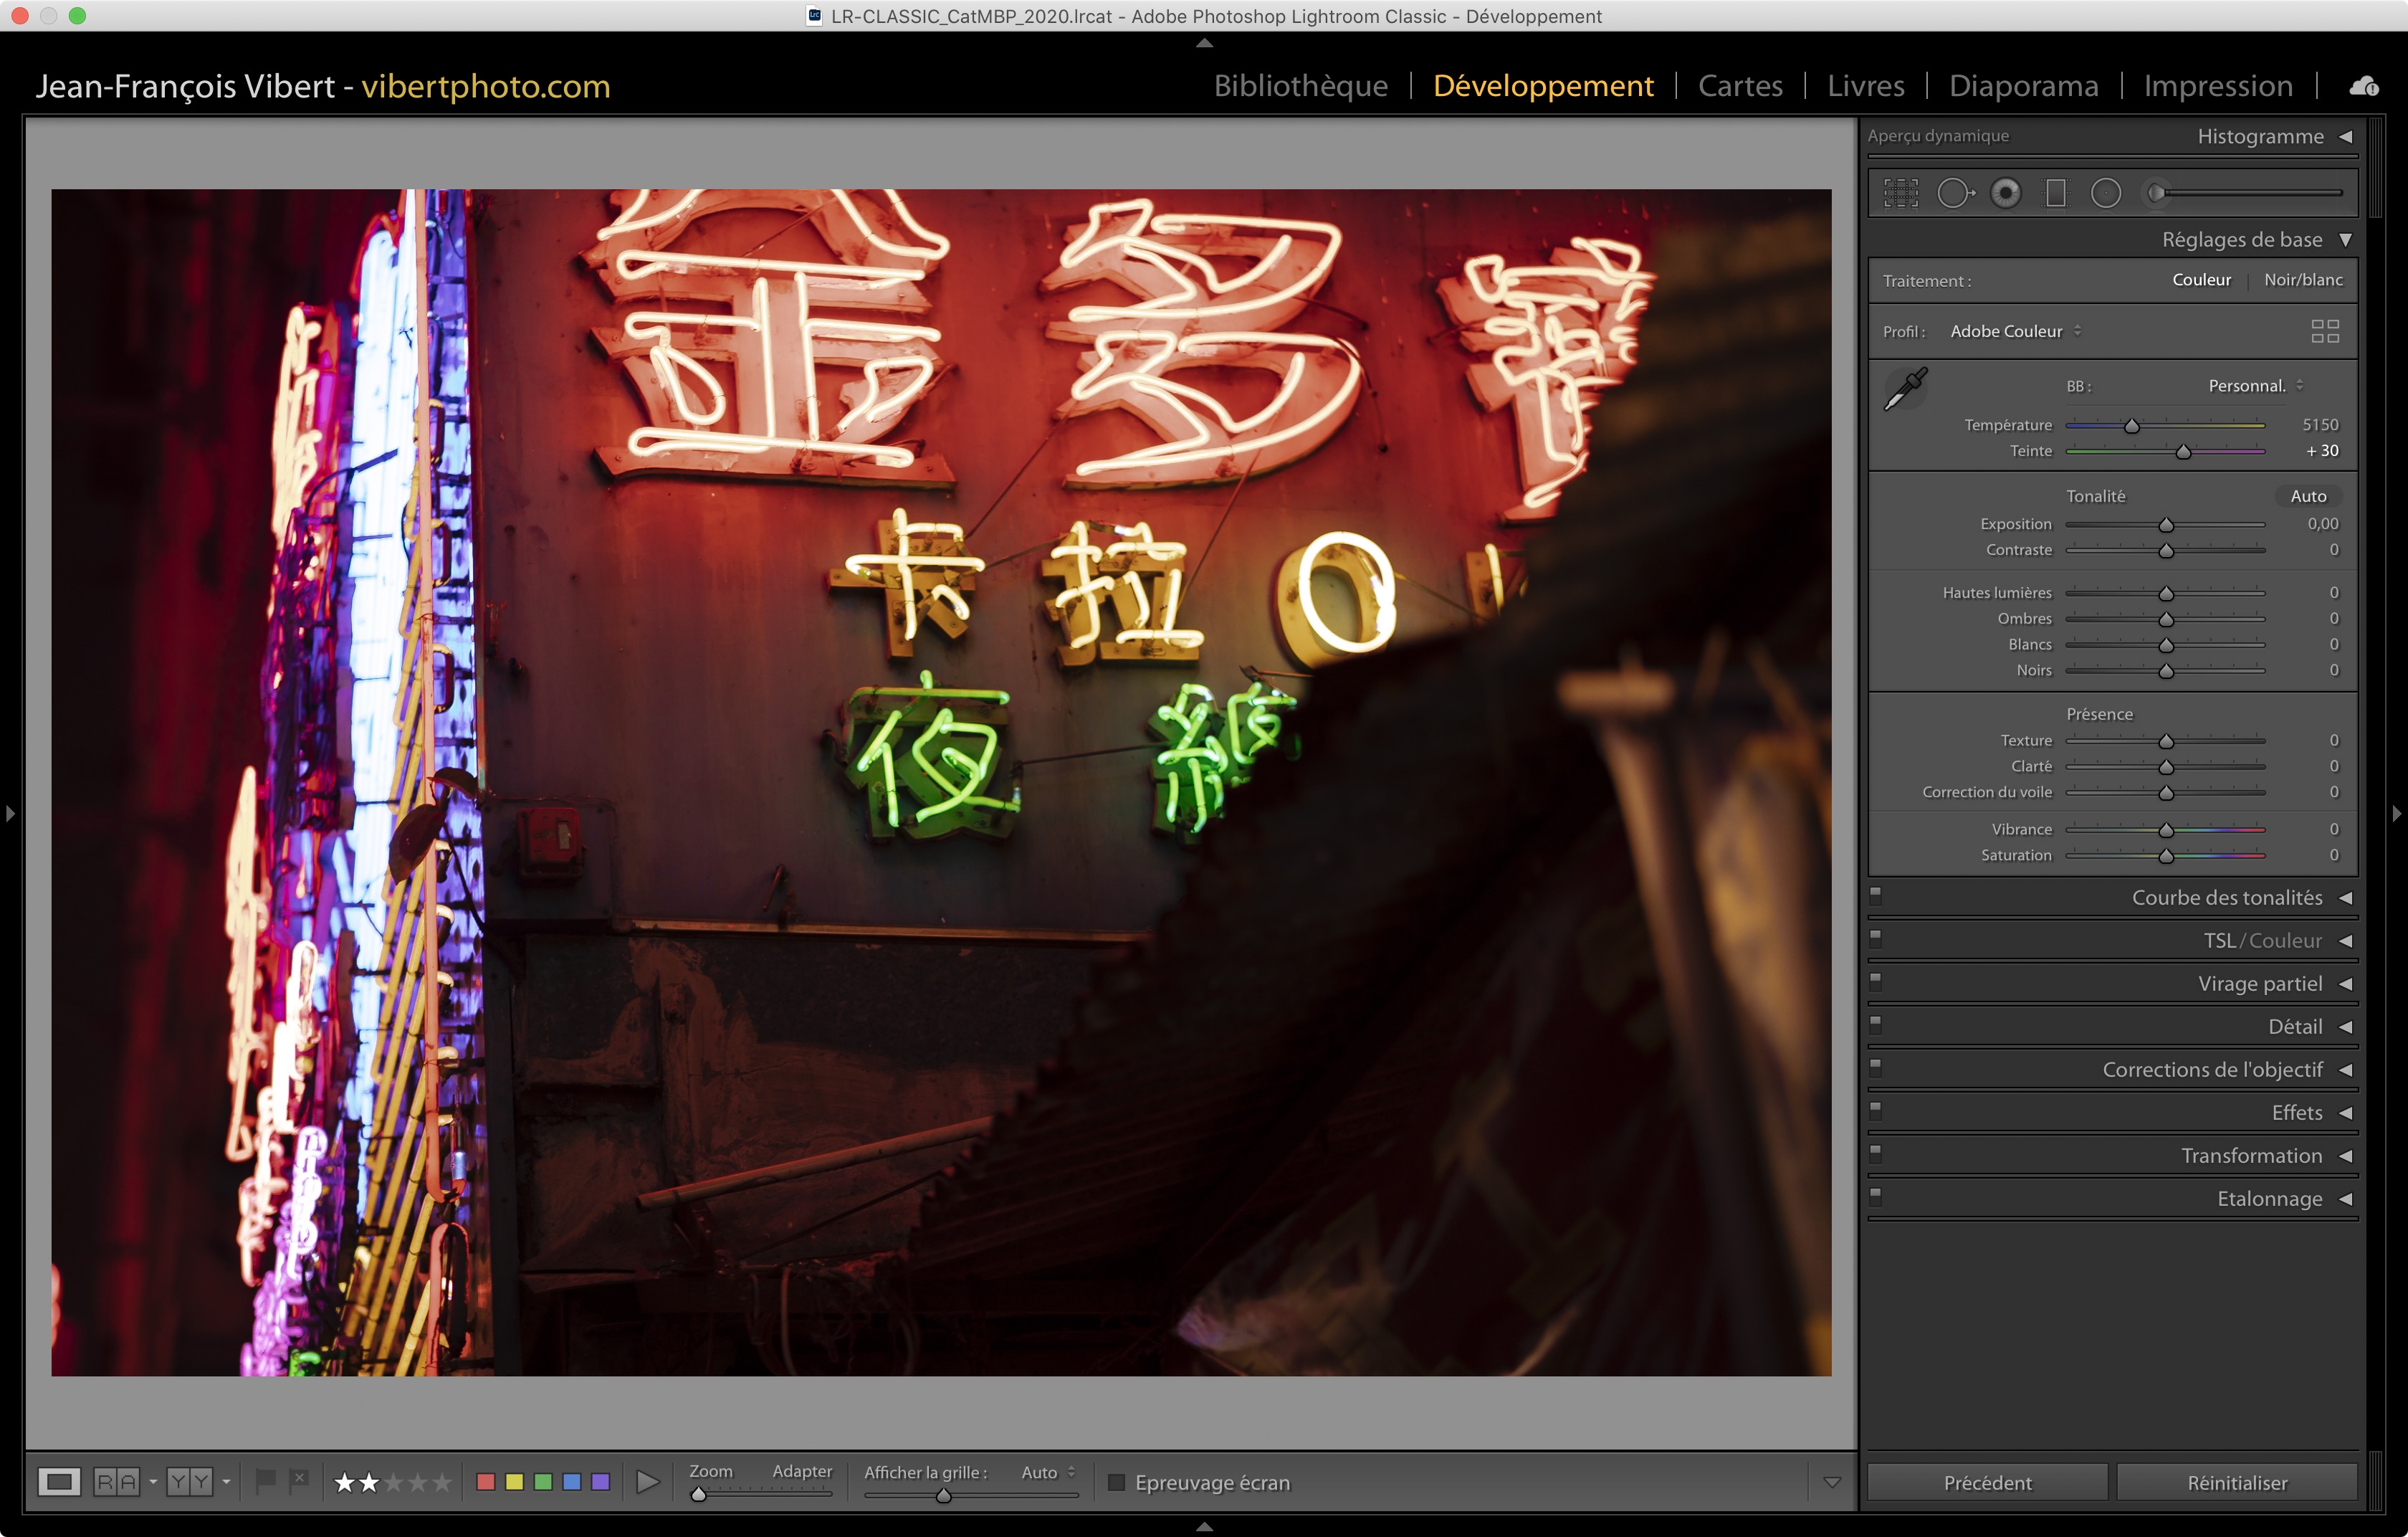Click the Réinitialiser button

pos(2236,1482)
